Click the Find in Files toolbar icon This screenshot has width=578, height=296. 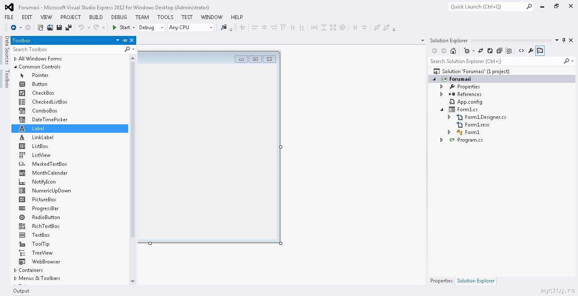(x=224, y=27)
